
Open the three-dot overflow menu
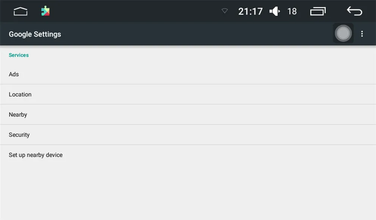tap(362, 34)
